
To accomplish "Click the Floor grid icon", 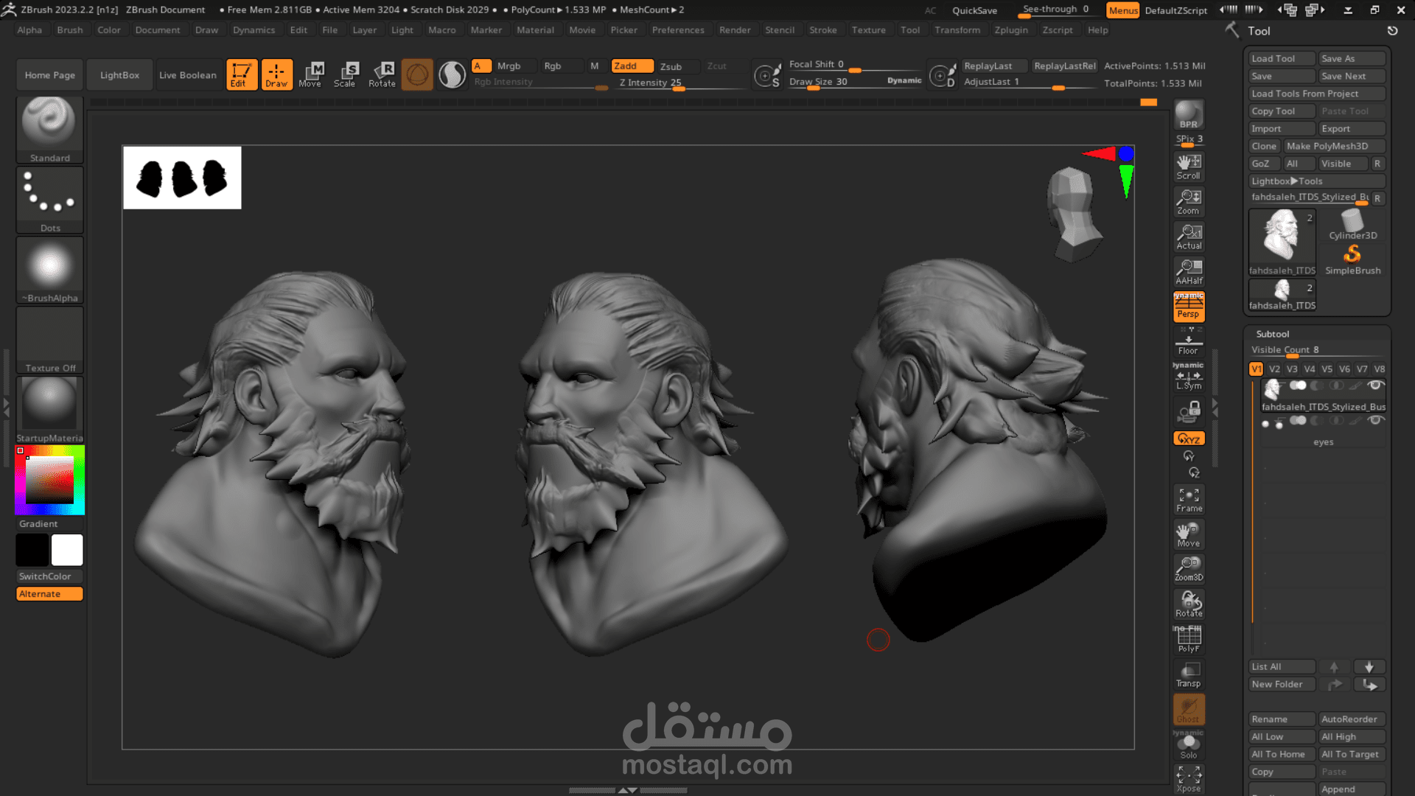I will pyautogui.click(x=1188, y=343).
